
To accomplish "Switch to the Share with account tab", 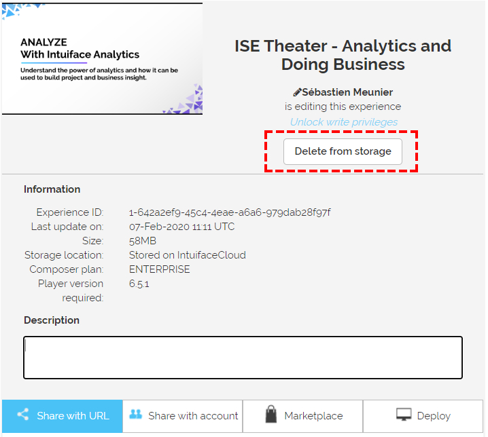I will pyautogui.click(x=183, y=416).
